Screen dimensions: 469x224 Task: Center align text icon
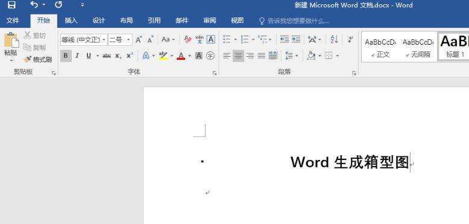[x=238, y=56]
